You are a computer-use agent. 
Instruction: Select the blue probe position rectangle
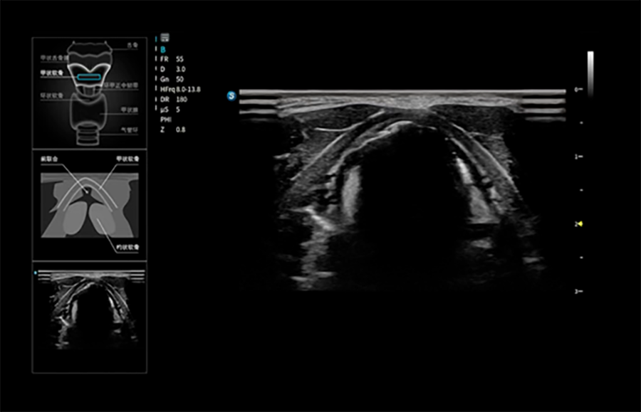[x=89, y=77]
